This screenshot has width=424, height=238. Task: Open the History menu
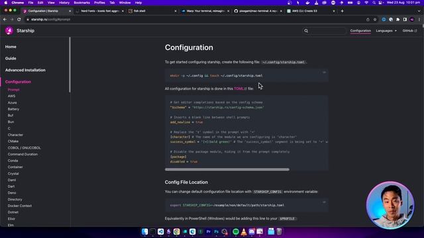(x=64, y=3)
